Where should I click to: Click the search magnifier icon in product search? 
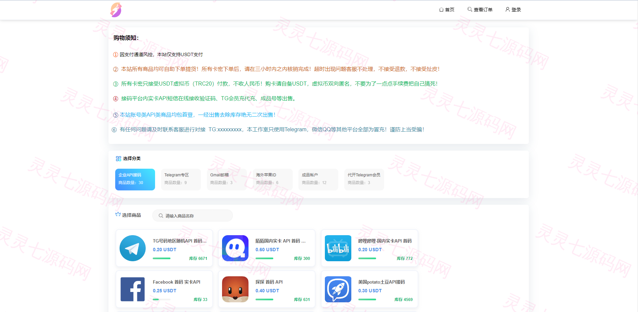click(161, 216)
